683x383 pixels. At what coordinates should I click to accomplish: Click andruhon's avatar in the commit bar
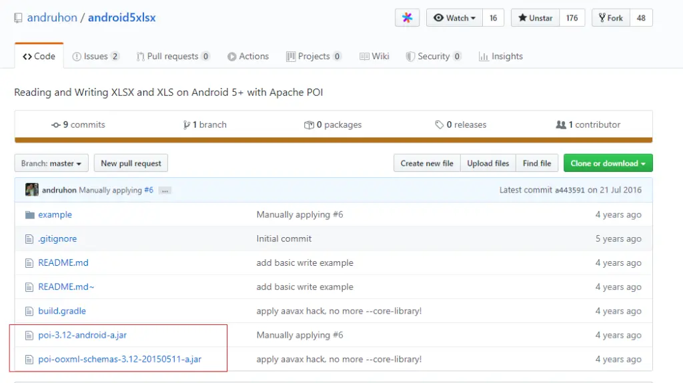[x=32, y=190]
